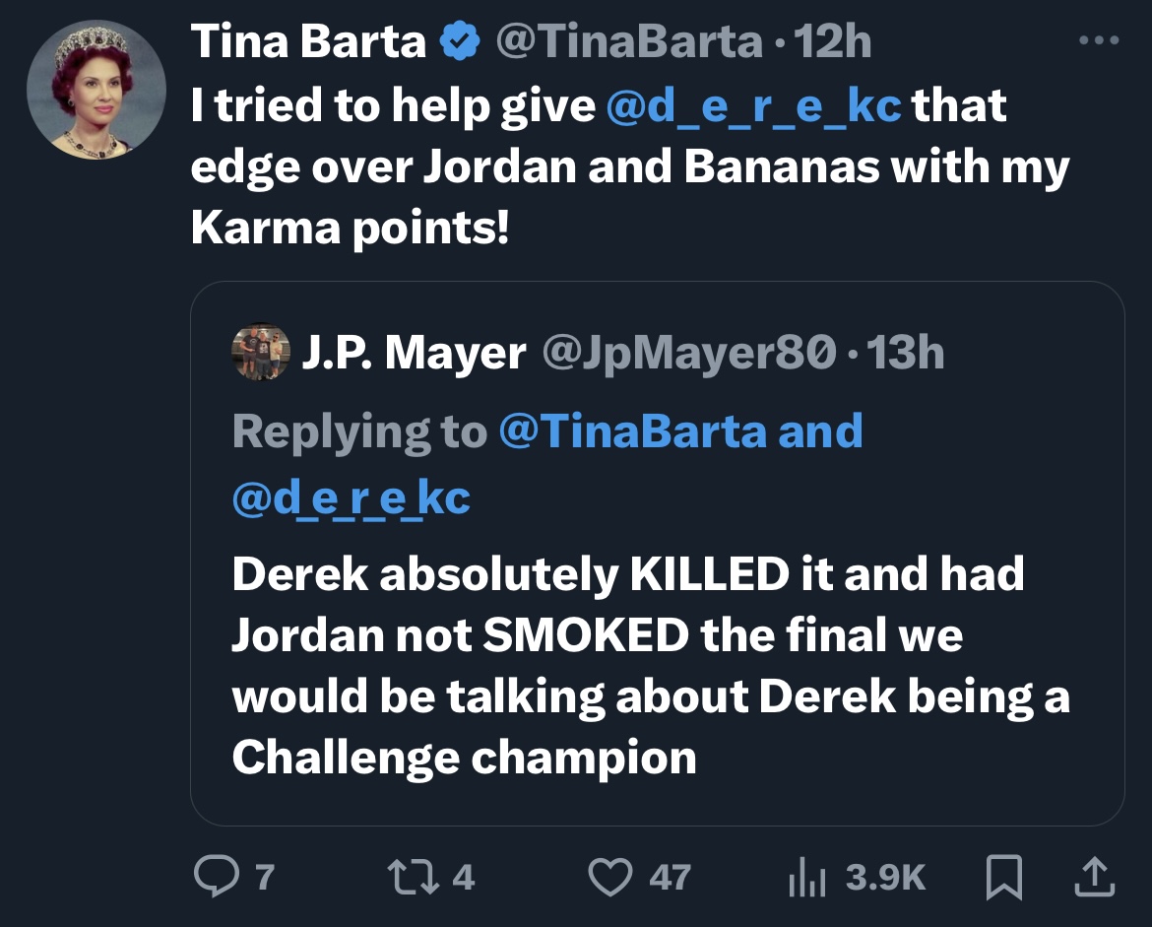The image size is (1152, 927).
Task: Open the reply comment icon
Action: pos(216,877)
